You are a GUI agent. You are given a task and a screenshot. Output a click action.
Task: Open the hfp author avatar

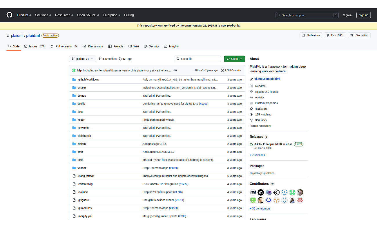coord(74,70)
